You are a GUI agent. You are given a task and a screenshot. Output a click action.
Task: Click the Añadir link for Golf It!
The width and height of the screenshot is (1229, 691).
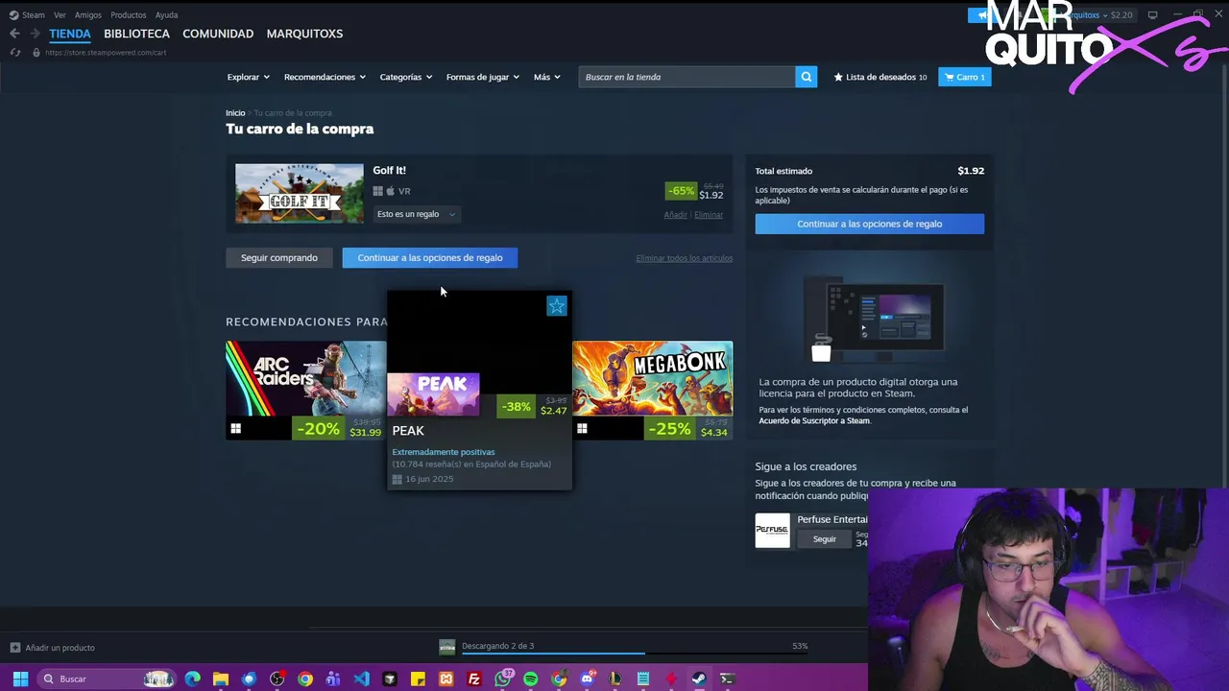[675, 215]
